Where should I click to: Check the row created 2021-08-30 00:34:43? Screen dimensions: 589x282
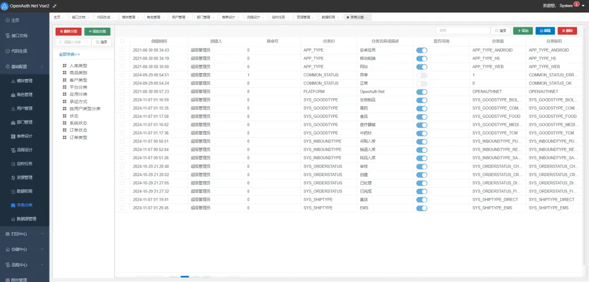pyautogui.click(x=122, y=50)
